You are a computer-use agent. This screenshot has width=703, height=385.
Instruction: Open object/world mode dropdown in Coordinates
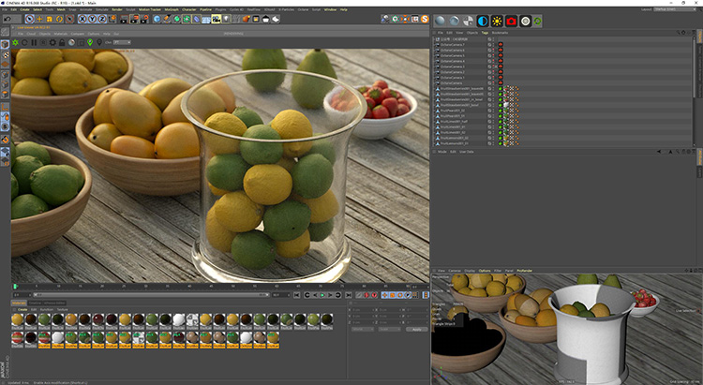[x=363, y=329]
